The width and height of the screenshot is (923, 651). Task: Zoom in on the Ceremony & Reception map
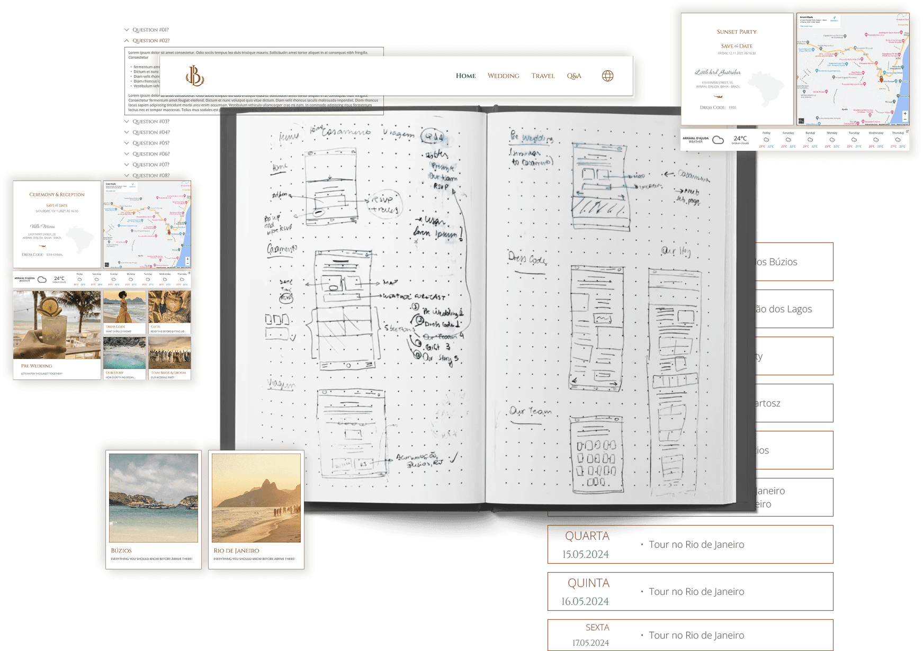pos(187,259)
